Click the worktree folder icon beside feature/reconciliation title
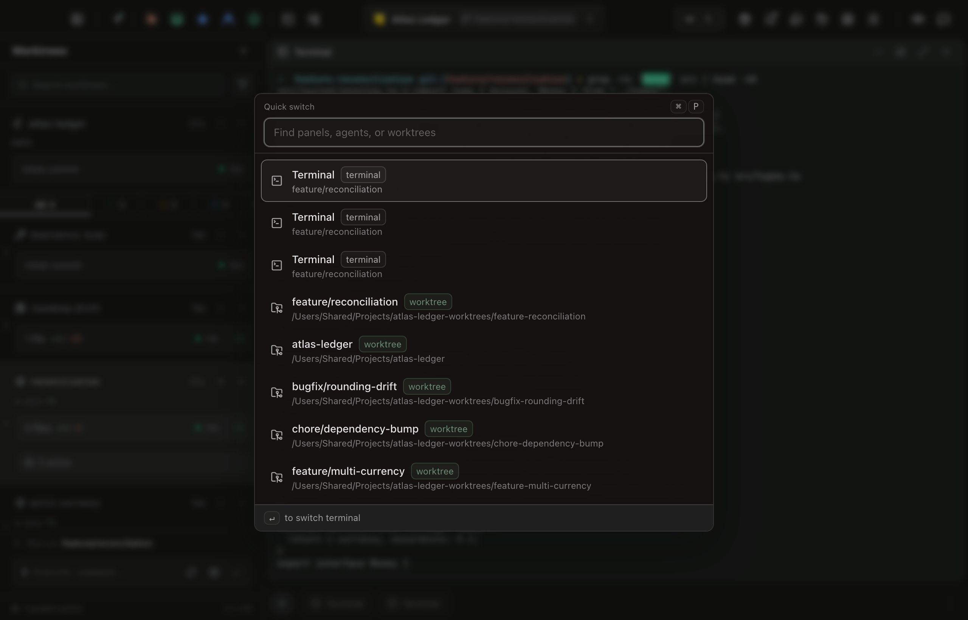Image resolution: width=968 pixels, height=620 pixels. click(x=277, y=308)
